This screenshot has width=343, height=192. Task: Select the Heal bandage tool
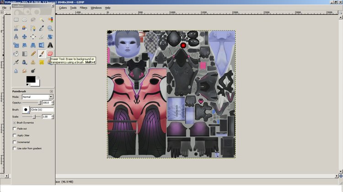point(42,62)
